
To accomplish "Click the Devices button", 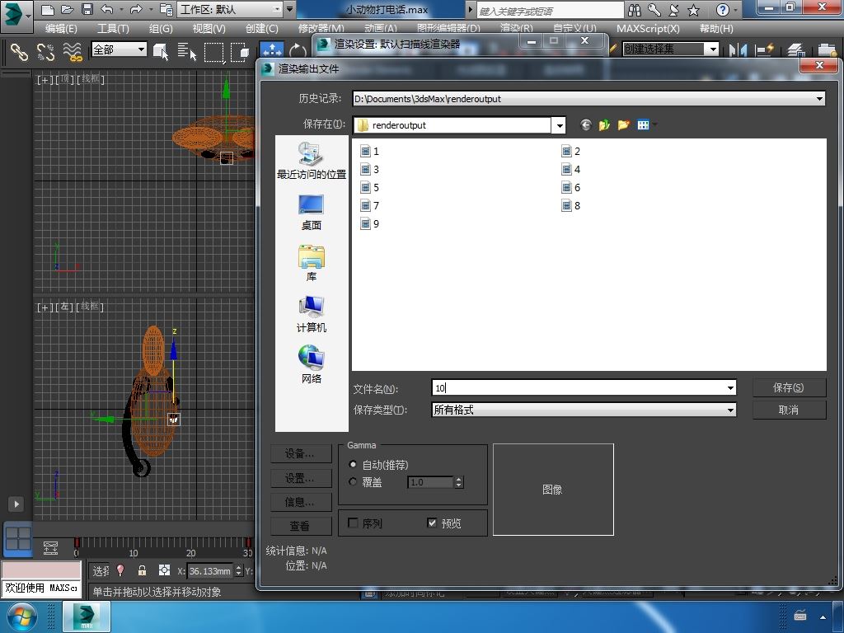I will click(301, 454).
